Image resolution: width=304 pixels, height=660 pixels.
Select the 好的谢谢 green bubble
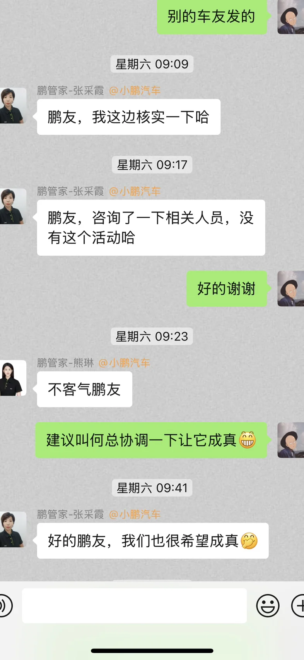point(227,289)
